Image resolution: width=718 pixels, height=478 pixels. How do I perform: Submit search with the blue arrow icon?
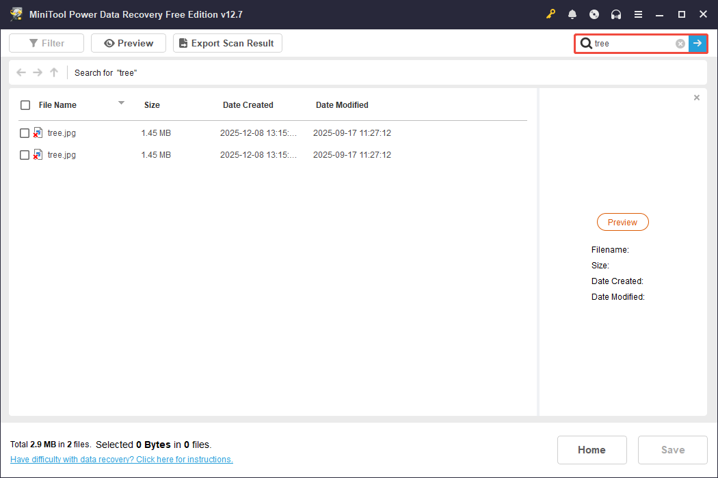[697, 43]
